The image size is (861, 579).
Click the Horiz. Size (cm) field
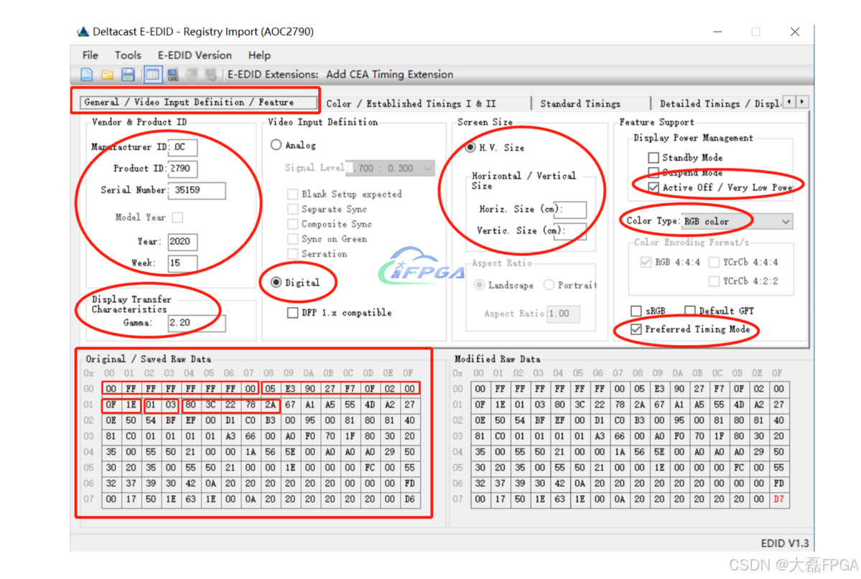[570, 209]
